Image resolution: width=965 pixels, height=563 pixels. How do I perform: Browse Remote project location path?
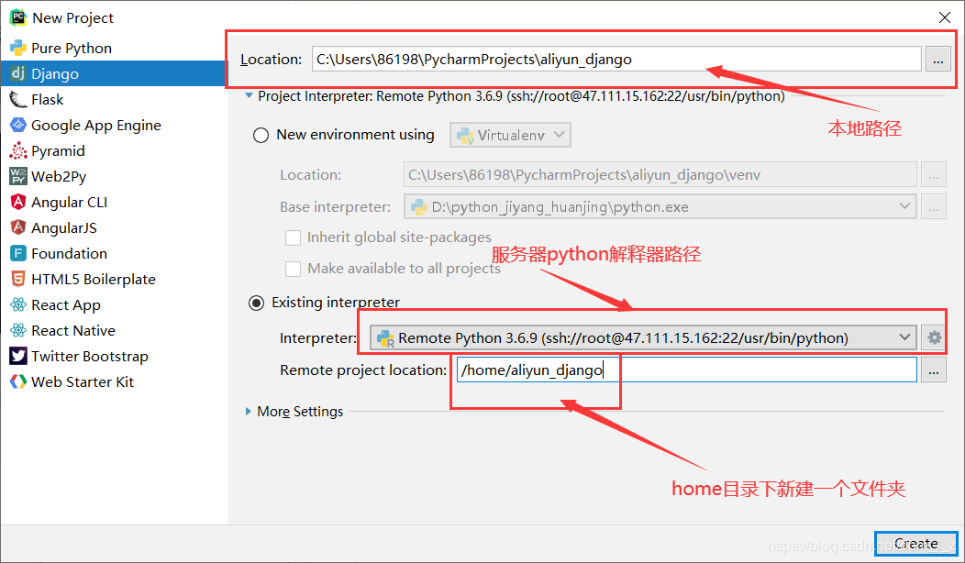point(934,370)
